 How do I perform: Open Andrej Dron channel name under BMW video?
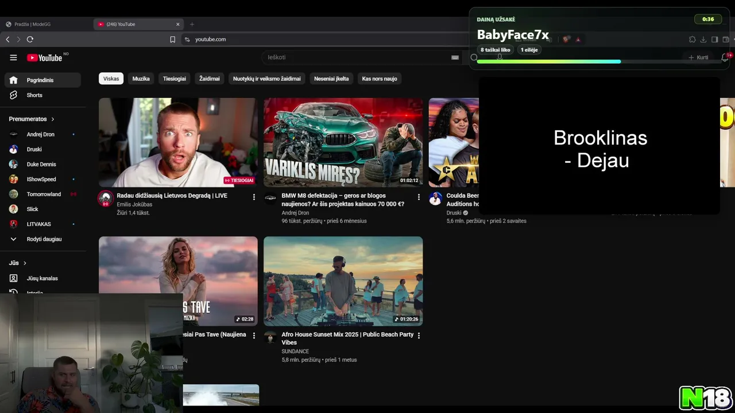coord(295,213)
